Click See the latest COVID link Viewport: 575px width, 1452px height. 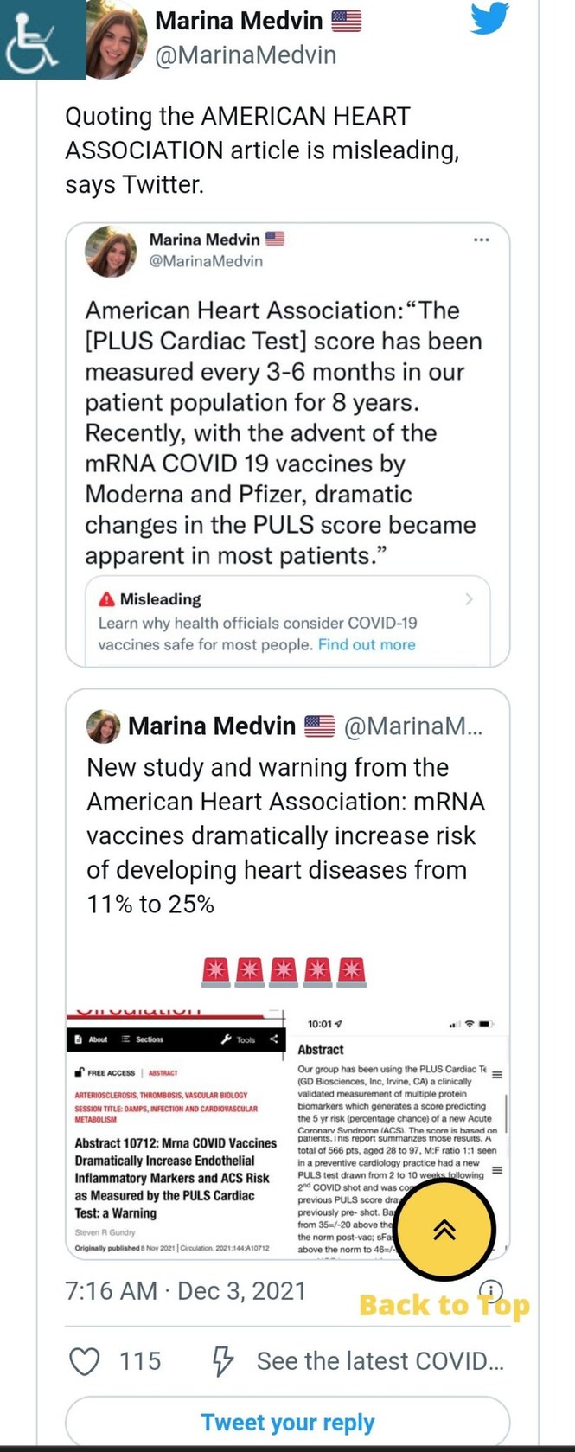pos(380,1361)
